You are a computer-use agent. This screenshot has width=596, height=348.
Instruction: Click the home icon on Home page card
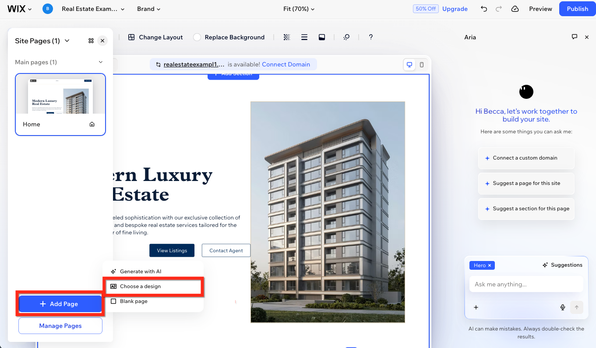click(x=92, y=124)
